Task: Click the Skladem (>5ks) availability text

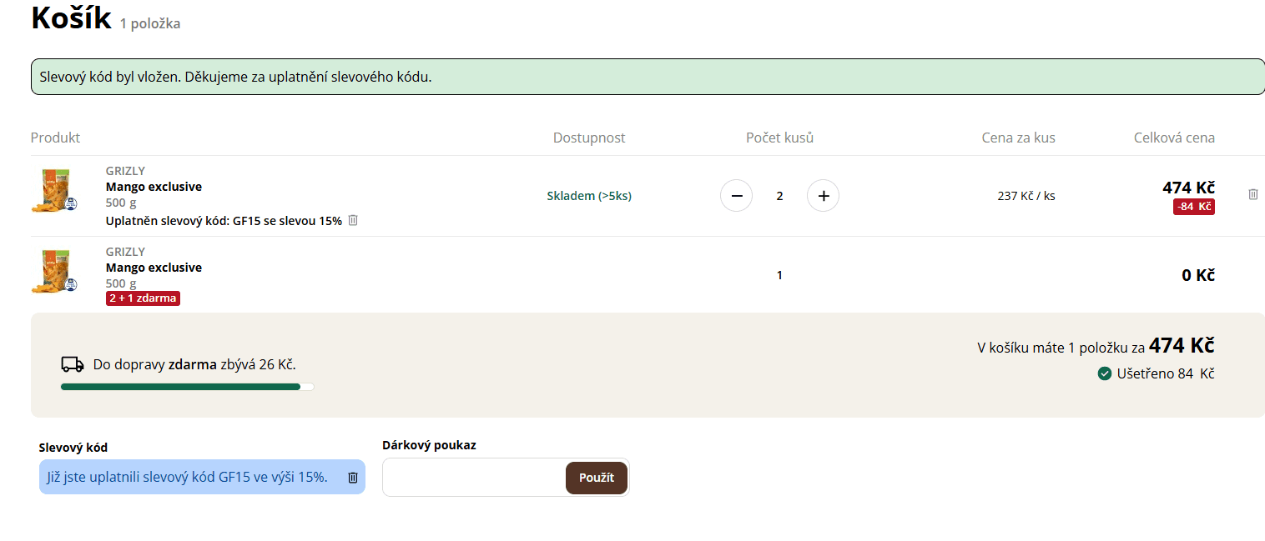Action: [x=589, y=196]
